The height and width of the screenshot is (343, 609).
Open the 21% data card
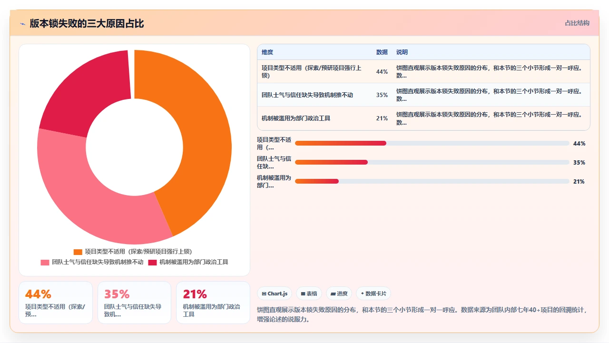(x=213, y=303)
